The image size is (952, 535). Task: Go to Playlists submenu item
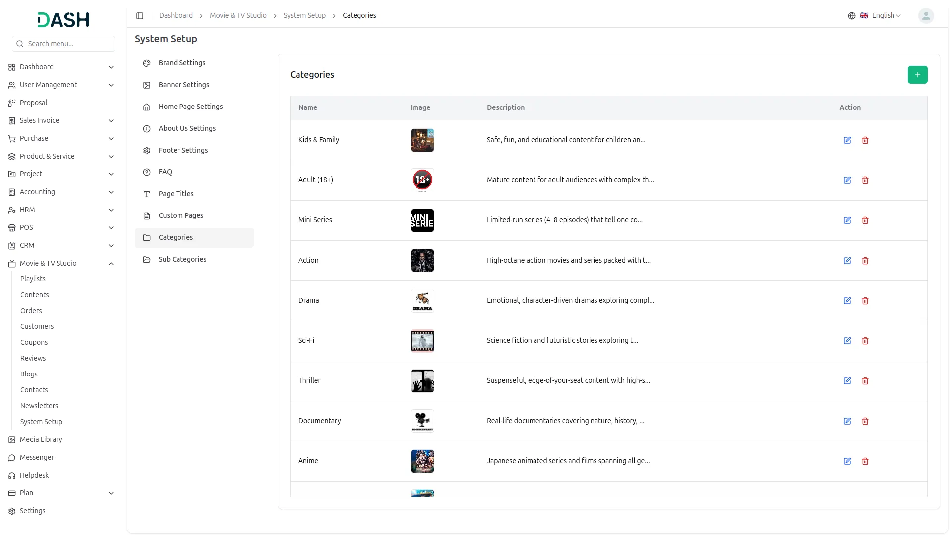(x=33, y=279)
